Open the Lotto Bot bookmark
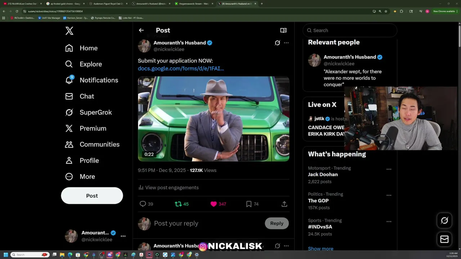 coord(131,18)
